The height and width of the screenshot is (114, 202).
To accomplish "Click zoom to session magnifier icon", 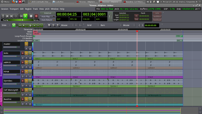I will pos(58,25).
